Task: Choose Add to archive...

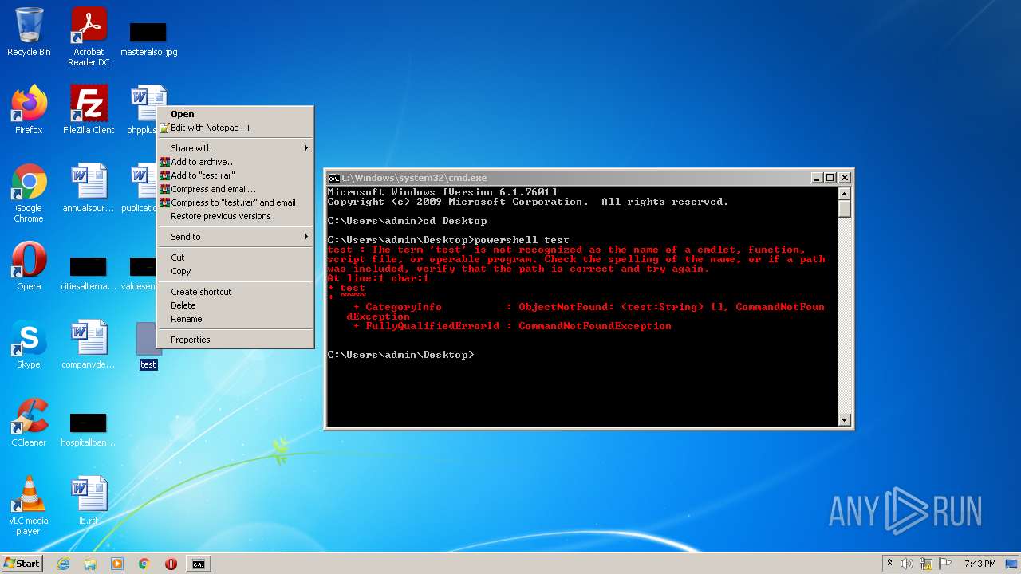Action: coord(235,162)
